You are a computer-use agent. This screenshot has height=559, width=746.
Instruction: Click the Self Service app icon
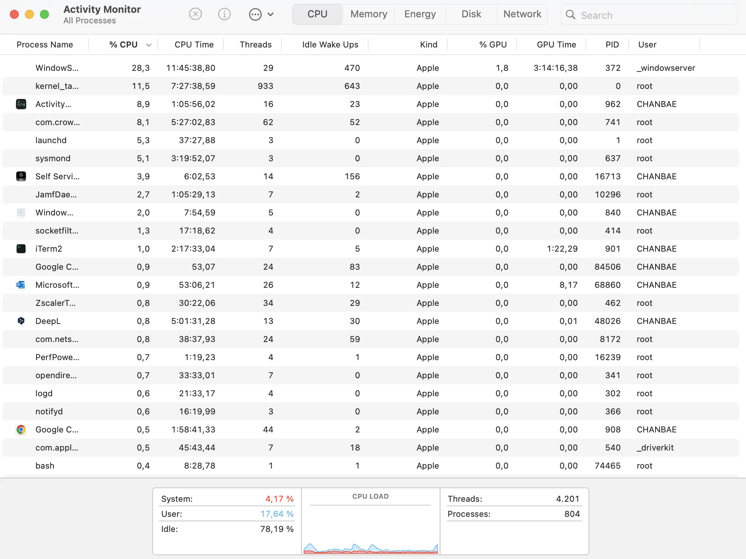[x=21, y=176]
